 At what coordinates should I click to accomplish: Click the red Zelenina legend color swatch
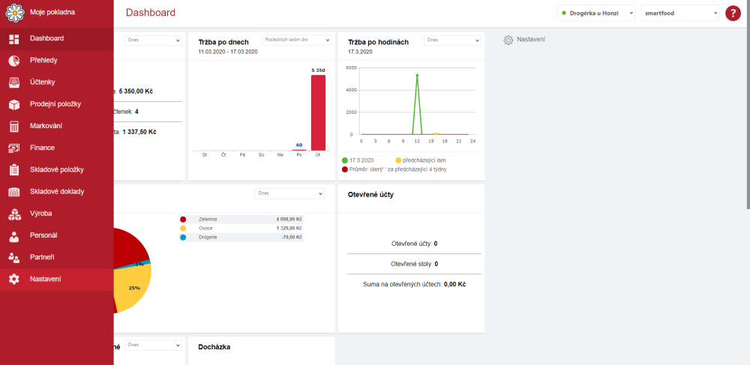pyautogui.click(x=183, y=220)
